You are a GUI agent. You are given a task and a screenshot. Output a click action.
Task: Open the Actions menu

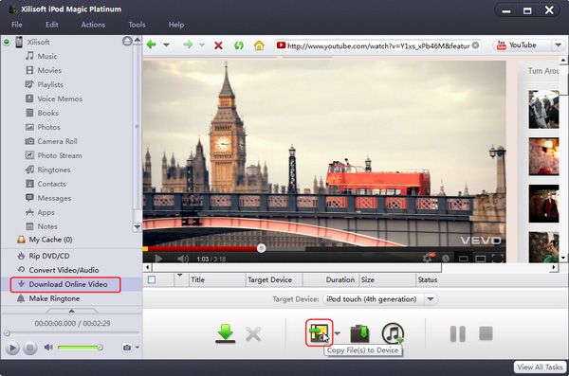(93, 25)
